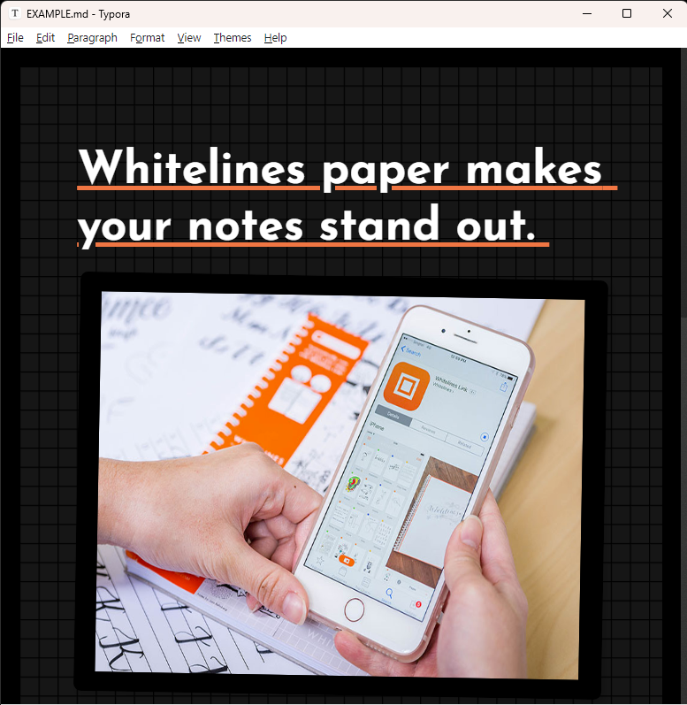Open the View menu

188,38
